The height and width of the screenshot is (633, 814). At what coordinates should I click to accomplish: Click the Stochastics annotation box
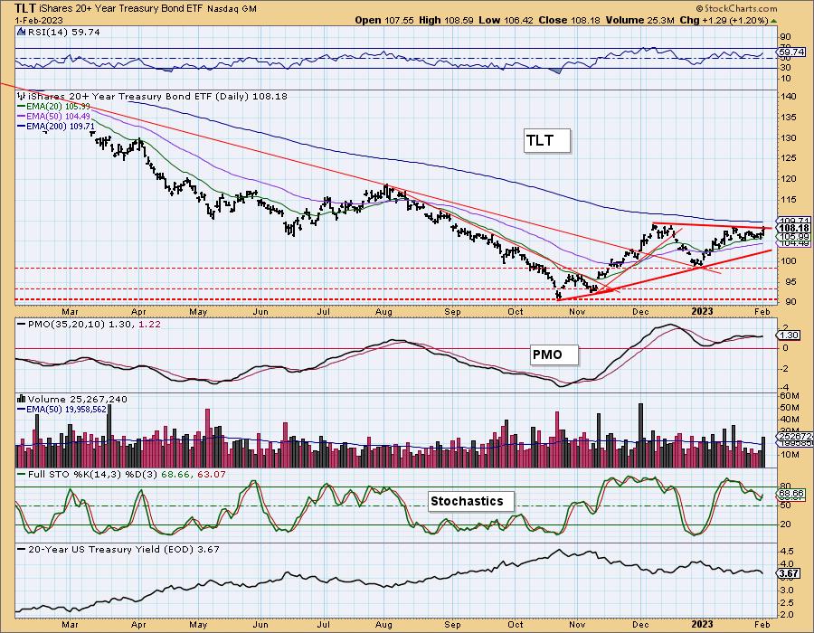(471, 501)
